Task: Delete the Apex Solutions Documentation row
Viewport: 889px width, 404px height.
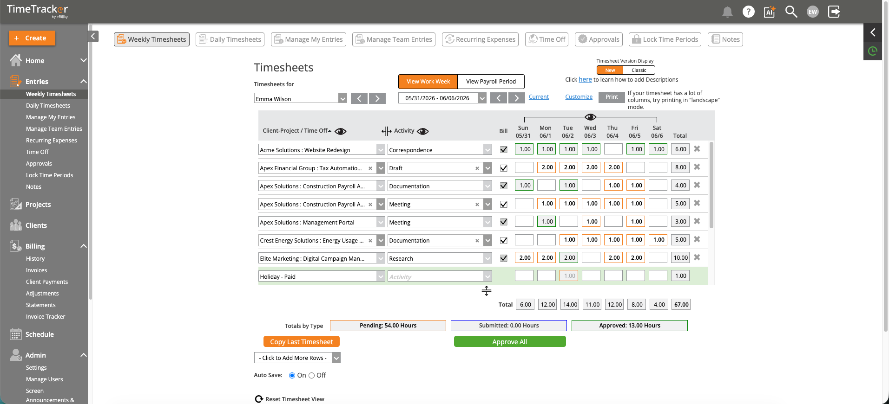Action: pyautogui.click(x=697, y=185)
